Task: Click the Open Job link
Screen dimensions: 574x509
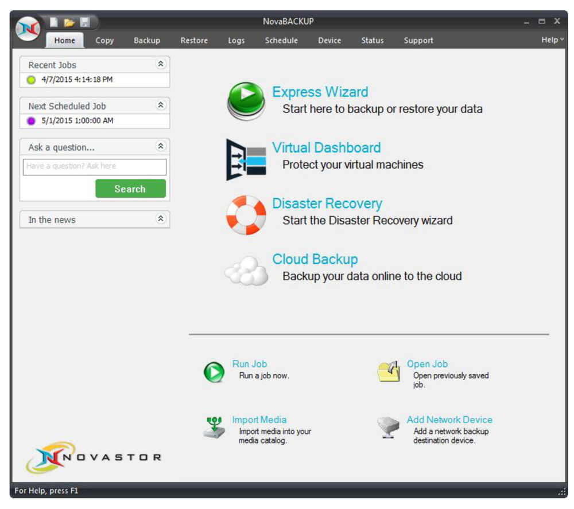Action: pos(427,364)
